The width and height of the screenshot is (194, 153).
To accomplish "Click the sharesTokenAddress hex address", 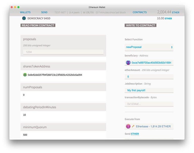I will 55,75.
